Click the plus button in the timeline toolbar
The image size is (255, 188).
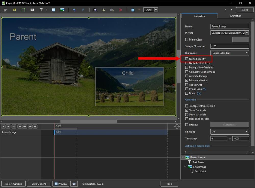coord(35,126)
